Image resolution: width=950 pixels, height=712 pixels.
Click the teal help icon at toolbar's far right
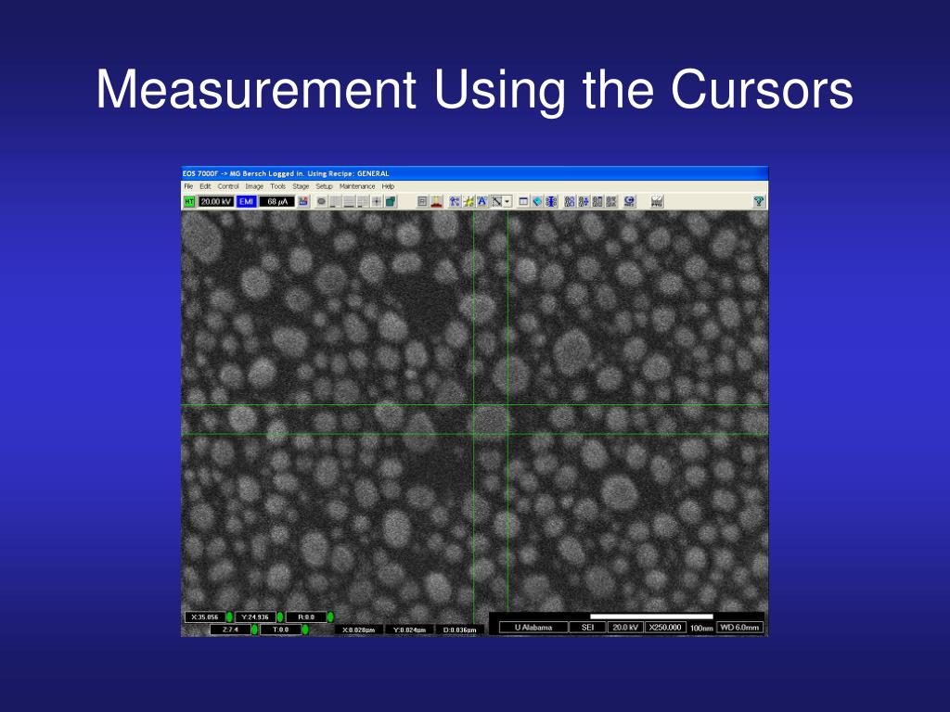tap(759, 201)
